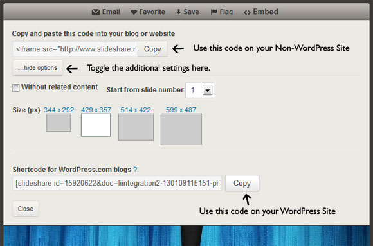Viewport: 373px width, 246px height.
Task: Click the Email envelope icon
Action: 96,12
